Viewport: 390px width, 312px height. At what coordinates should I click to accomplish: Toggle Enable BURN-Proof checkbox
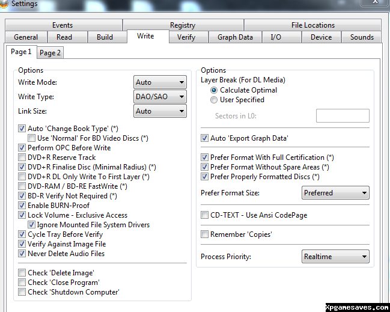coord(22,206)
